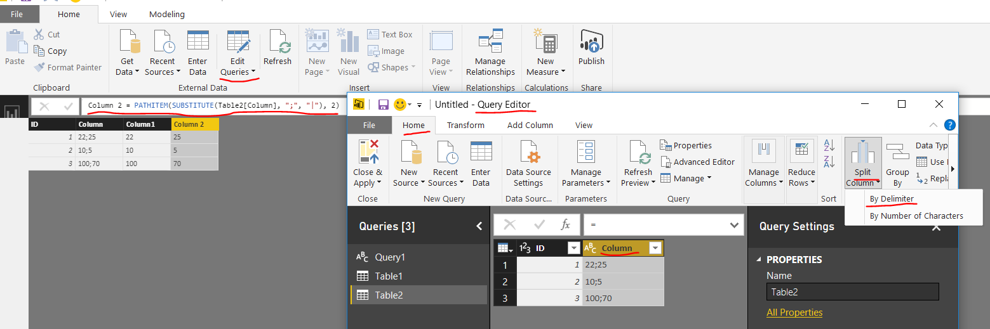The image size is (990, 329).
Task: Open the File tab in Query Editor
Action: click(369, 125)
